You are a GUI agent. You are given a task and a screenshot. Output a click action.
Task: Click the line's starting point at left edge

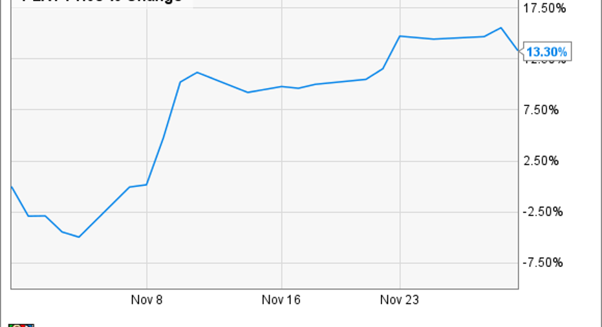point(12,187)
